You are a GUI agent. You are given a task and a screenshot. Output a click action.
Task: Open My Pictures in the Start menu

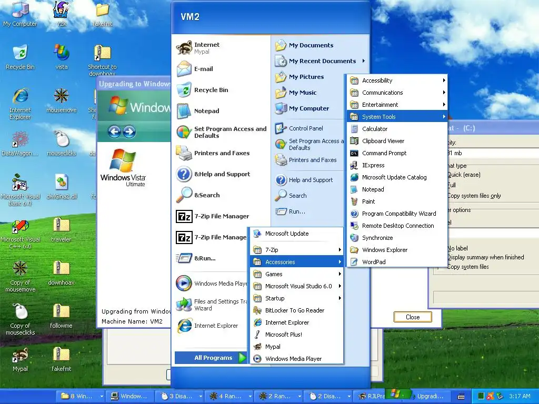pos(306,77)
